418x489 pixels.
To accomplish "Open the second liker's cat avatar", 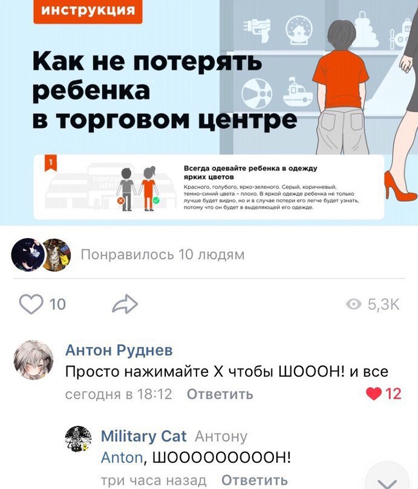I will (x=57, y=254).
